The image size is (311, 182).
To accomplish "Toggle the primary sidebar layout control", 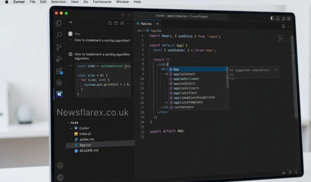I will tap(272, 18).
